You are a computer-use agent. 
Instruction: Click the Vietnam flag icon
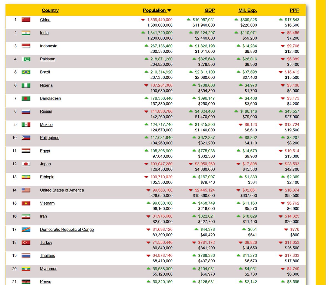click(26, 203)
